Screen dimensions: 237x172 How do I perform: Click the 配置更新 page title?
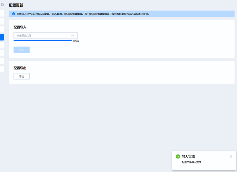(16, 5)
